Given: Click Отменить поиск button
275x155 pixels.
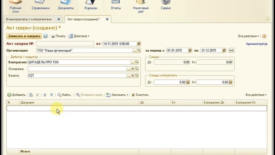Looking at the screenshot, I should click(89, 95).
